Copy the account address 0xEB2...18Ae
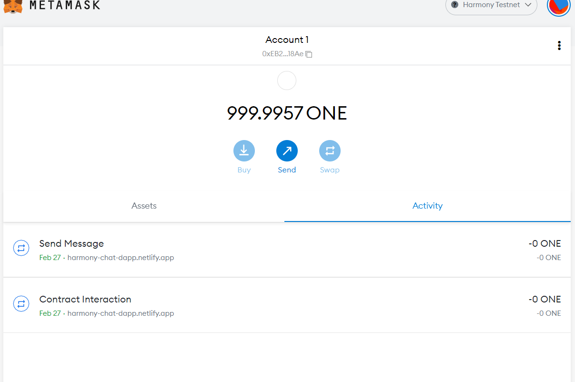The height and width of the screenshot is (382, 575). tap(287, 54)
